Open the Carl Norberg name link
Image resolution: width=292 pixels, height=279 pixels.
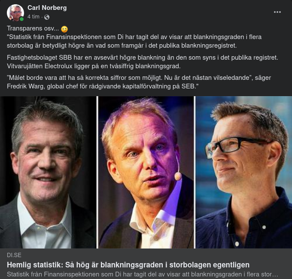point(47,8)
